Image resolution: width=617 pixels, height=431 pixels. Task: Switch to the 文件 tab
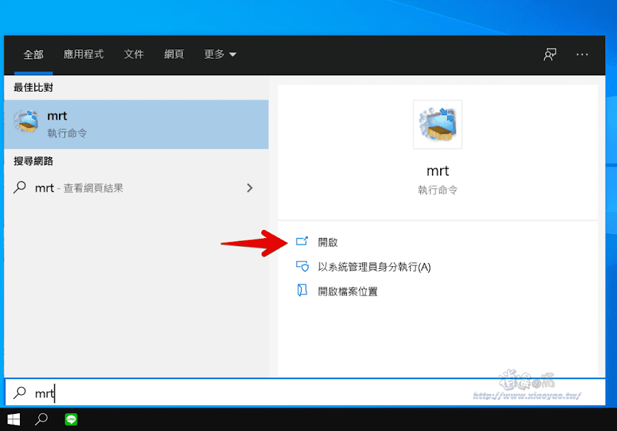tap(134, 55)
